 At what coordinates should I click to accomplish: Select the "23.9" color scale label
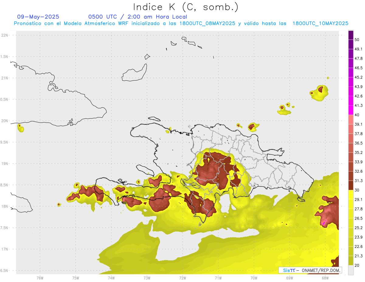pos(358,237)
